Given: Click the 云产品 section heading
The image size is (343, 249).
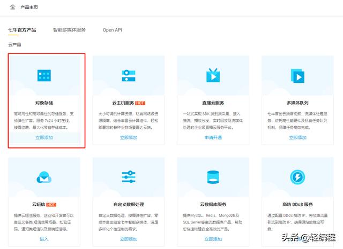Looking at the screenshot, I should click(14, 44).
